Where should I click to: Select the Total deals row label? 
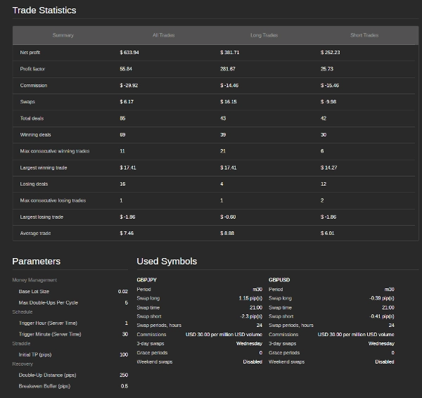(x=32, y=118)
